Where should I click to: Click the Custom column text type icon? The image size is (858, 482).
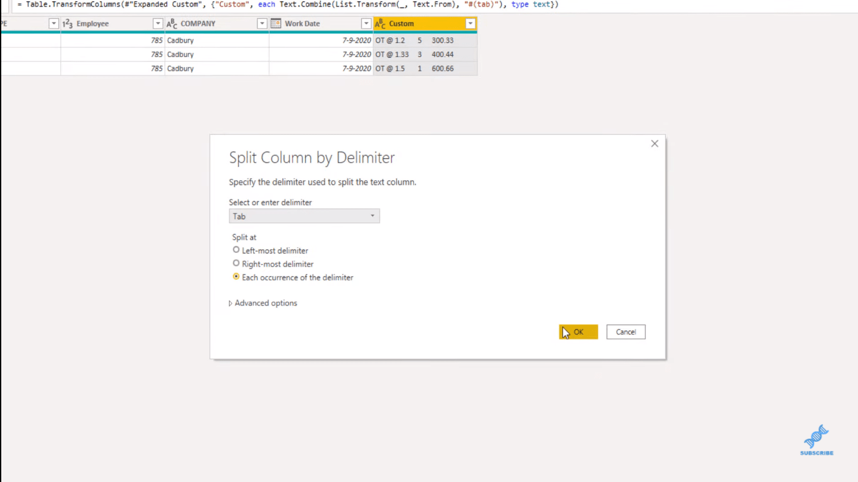380,24
